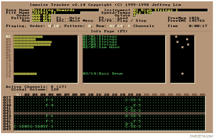214x140 pixels.
Task: Click note F-3 in row 048
Action: [49, 126]
